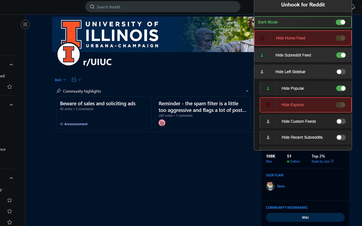Viewport: 362px width, 226px height.
Task: Click the Hide Recent Subreddits label
Action: [x=302, y=137]
